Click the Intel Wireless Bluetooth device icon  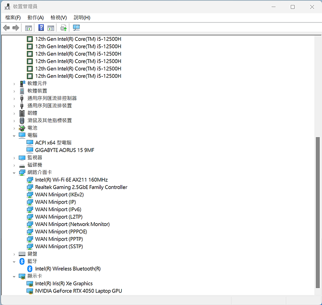point(30,269)
